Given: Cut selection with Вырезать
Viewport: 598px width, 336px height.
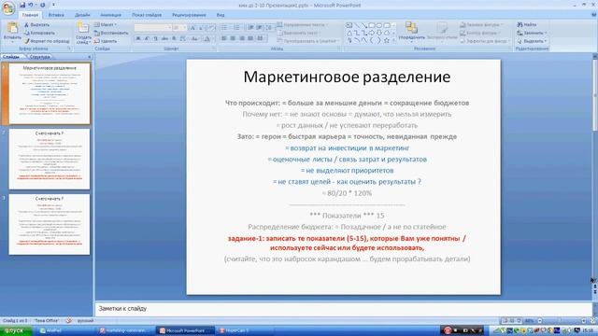Looking at the screenshot, I should 37,25.
